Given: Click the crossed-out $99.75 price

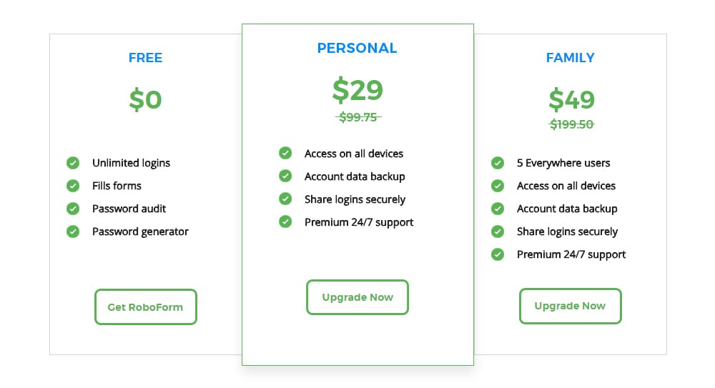Looking at the screenshot, I should [358, 117].
